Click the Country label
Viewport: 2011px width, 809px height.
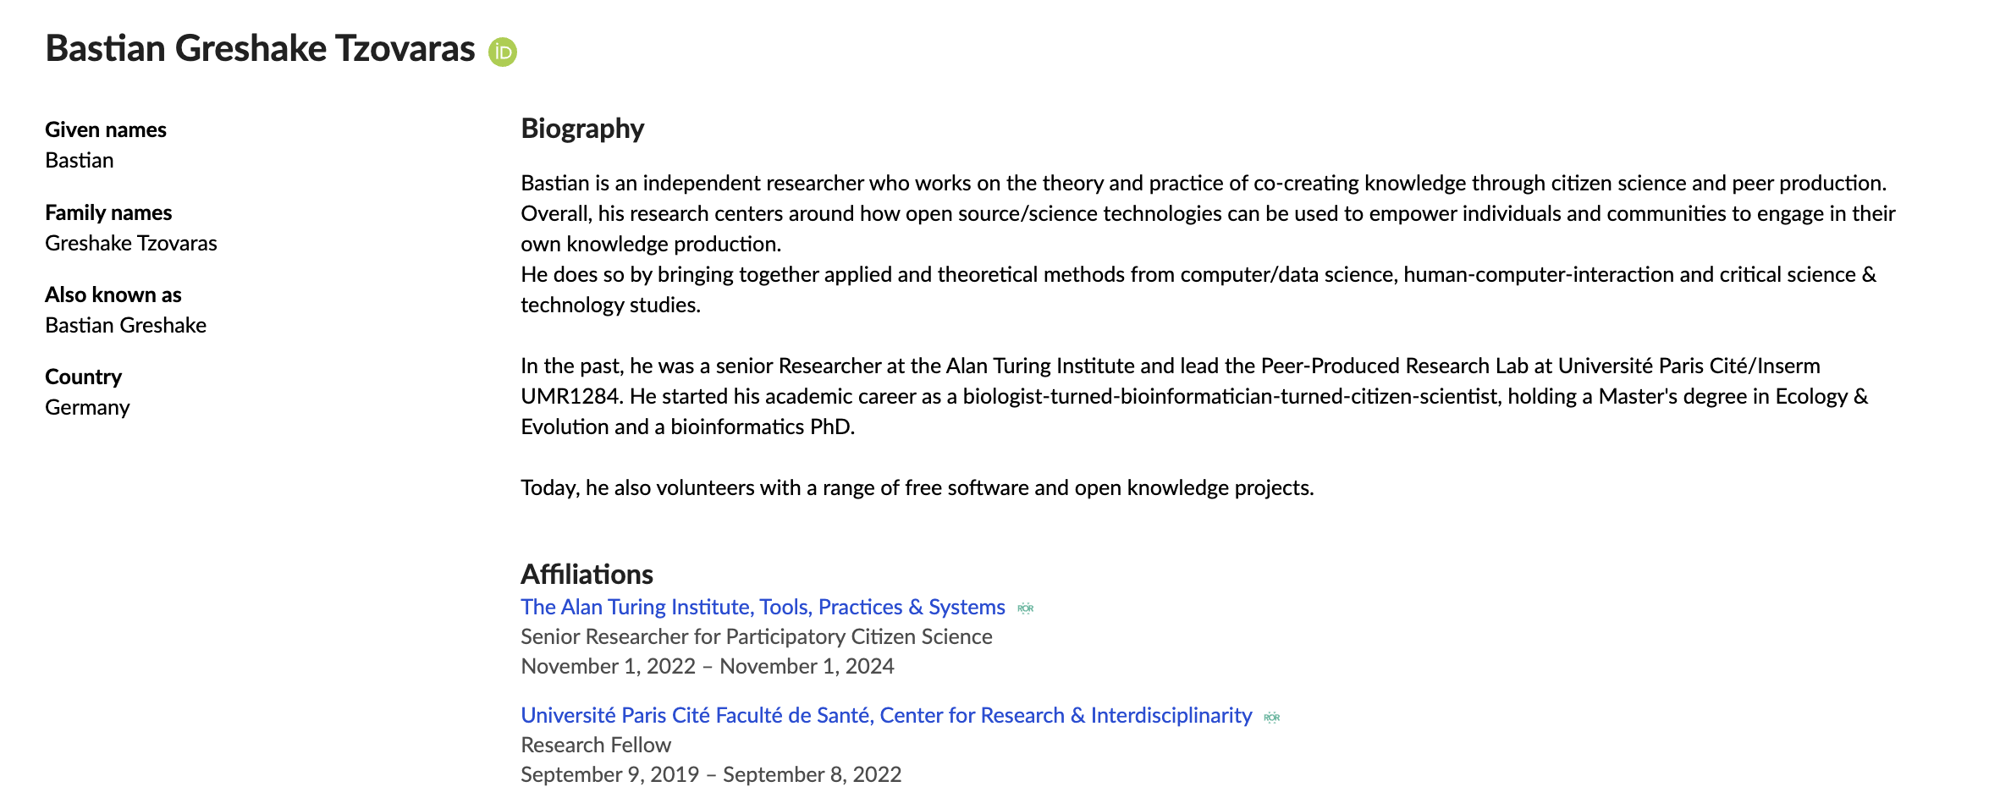[x=83, y=377]
